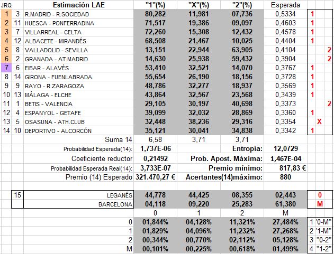Click the ranking entry "1-M"
The height and width of the screenshot is (254, 334).
tap(323, 231)
